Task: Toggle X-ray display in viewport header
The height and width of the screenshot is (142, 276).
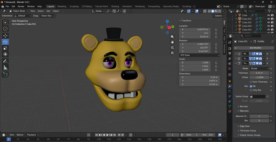Action: point(205,11)
